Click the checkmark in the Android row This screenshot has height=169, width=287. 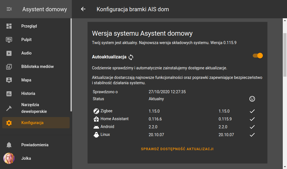click(252, 127)
